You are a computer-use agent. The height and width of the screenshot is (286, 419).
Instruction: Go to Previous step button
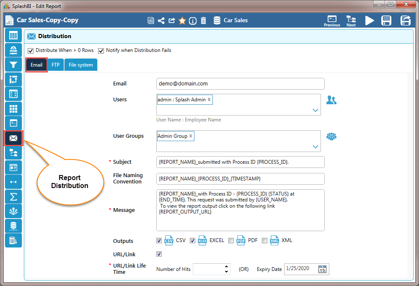click(332, 21)
